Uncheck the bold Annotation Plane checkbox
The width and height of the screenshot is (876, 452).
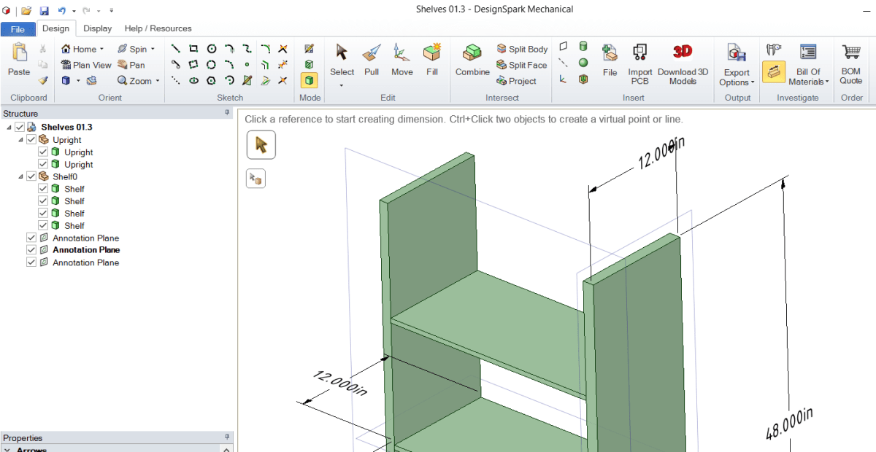[x=31, y=250]
